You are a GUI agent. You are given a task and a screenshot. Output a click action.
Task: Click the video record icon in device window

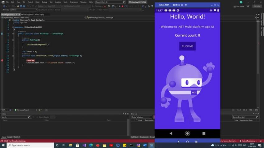tap(176, 5)
